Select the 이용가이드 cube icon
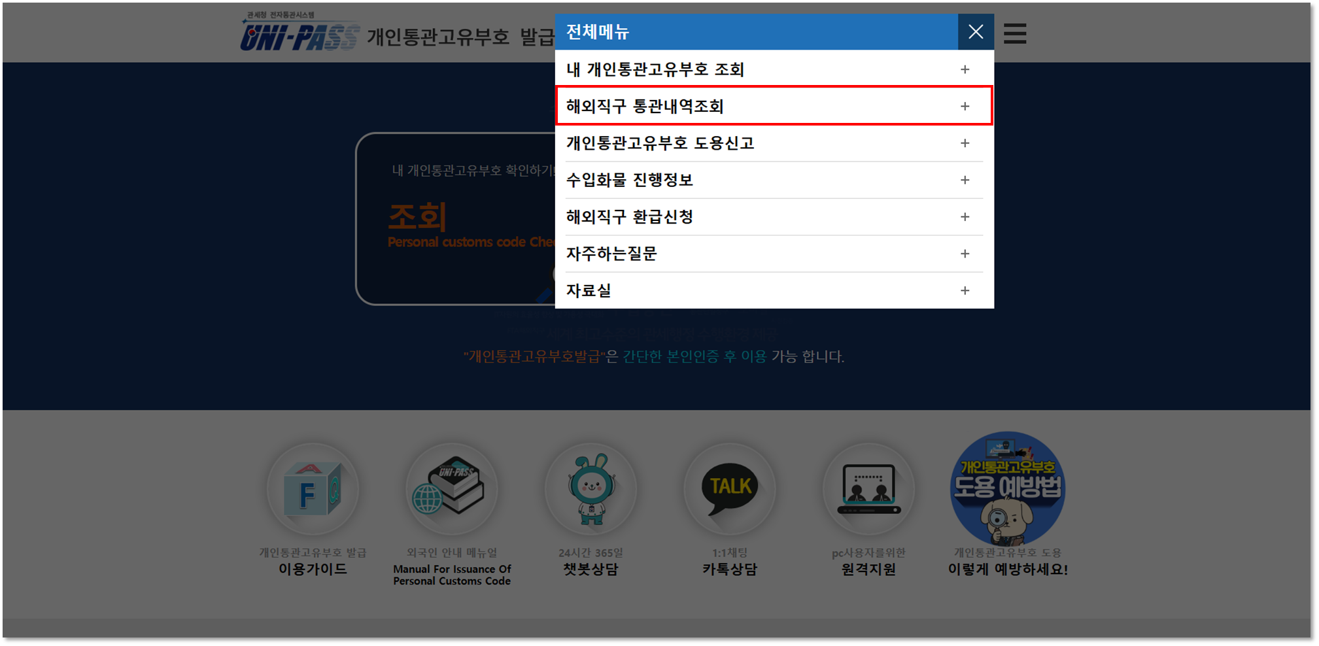Image resolution: width=1319 pixels, height=646 pixels. [x=314, y=490]
